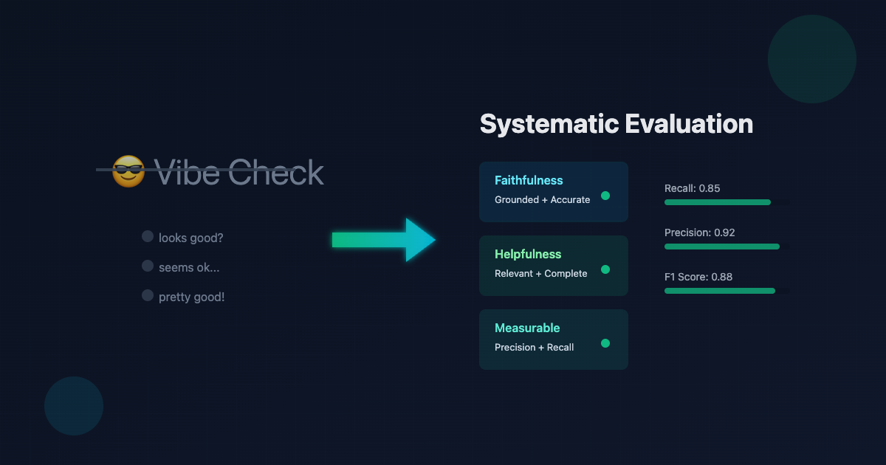This screenshot has width=886, height=465.
Task: Expand the Faithfulness card
Action: [554, 192]
